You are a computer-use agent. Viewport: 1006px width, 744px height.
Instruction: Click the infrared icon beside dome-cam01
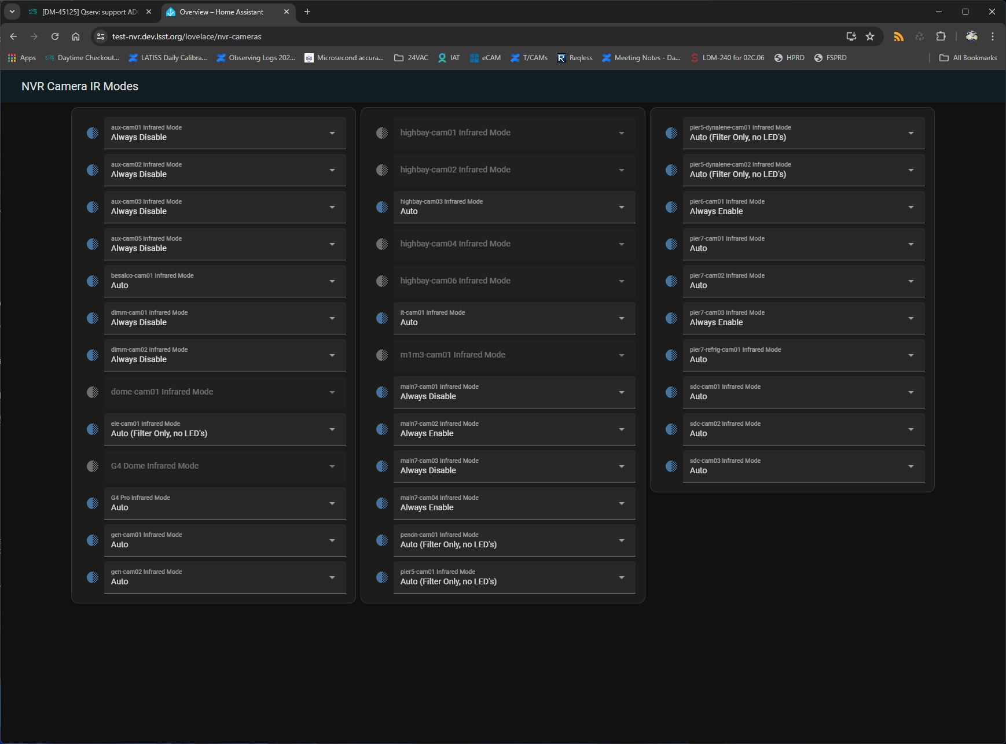[x=93, y=392]
